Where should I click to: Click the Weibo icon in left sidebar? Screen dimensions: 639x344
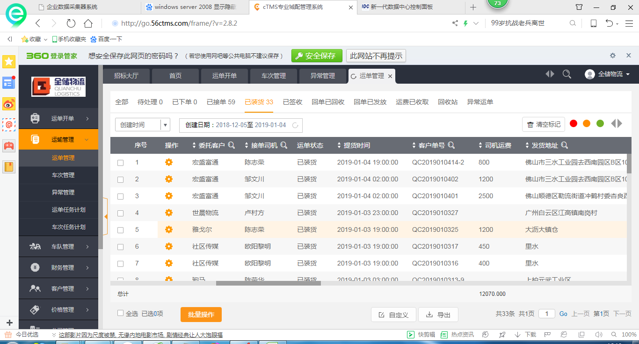coord(9,104)
